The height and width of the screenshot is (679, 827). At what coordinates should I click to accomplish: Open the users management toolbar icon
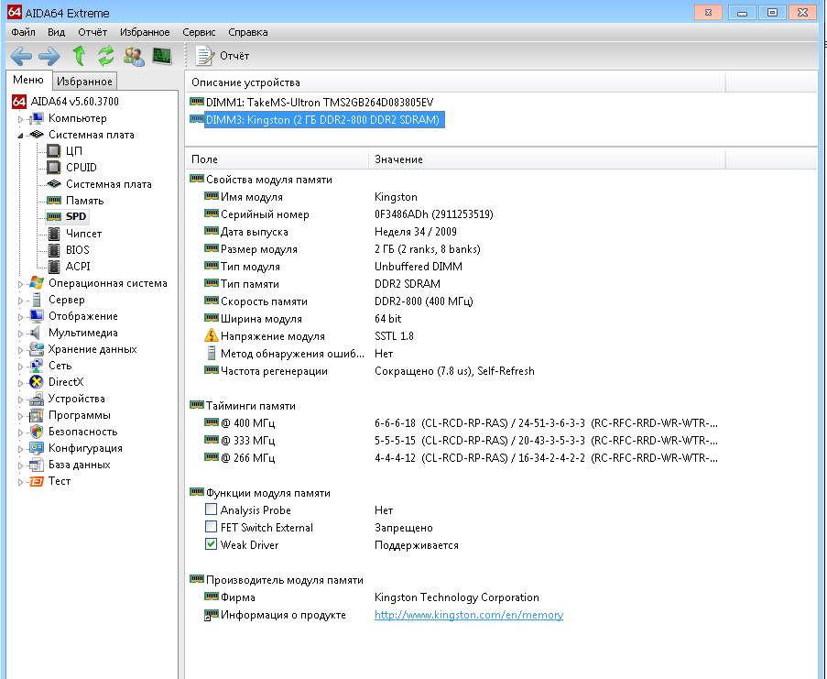(x=134, y=56)
